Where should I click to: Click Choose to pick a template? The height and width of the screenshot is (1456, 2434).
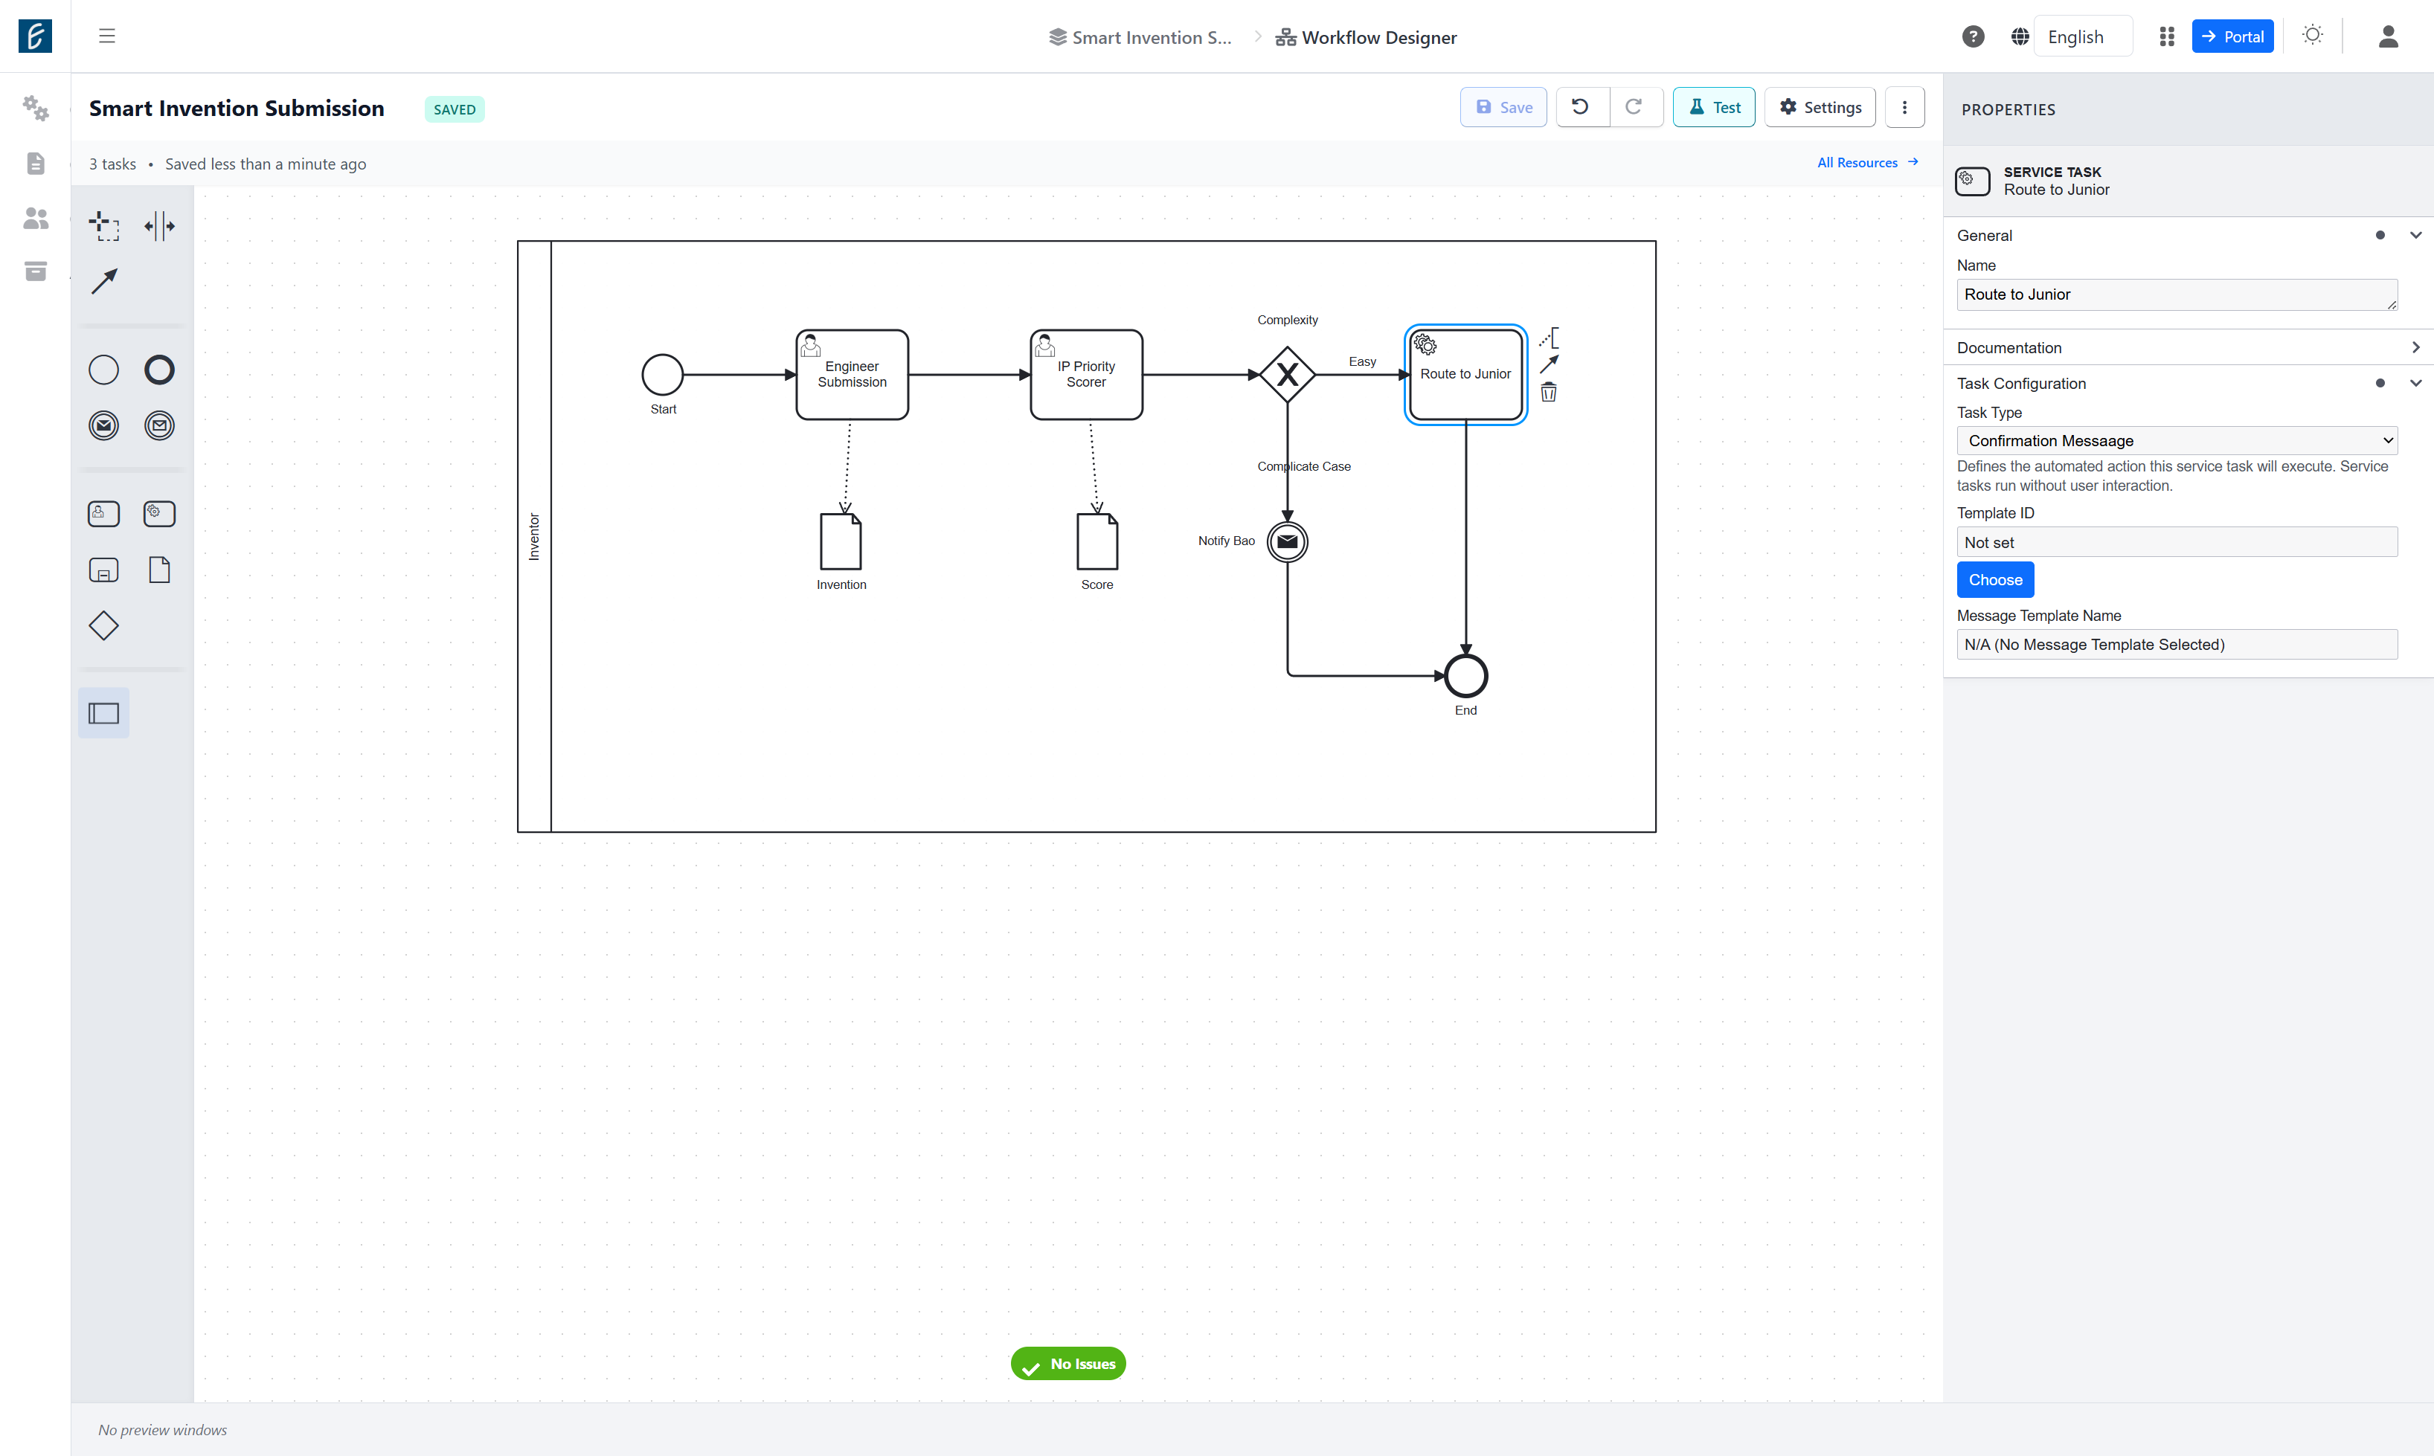[x=1994, y=580]
